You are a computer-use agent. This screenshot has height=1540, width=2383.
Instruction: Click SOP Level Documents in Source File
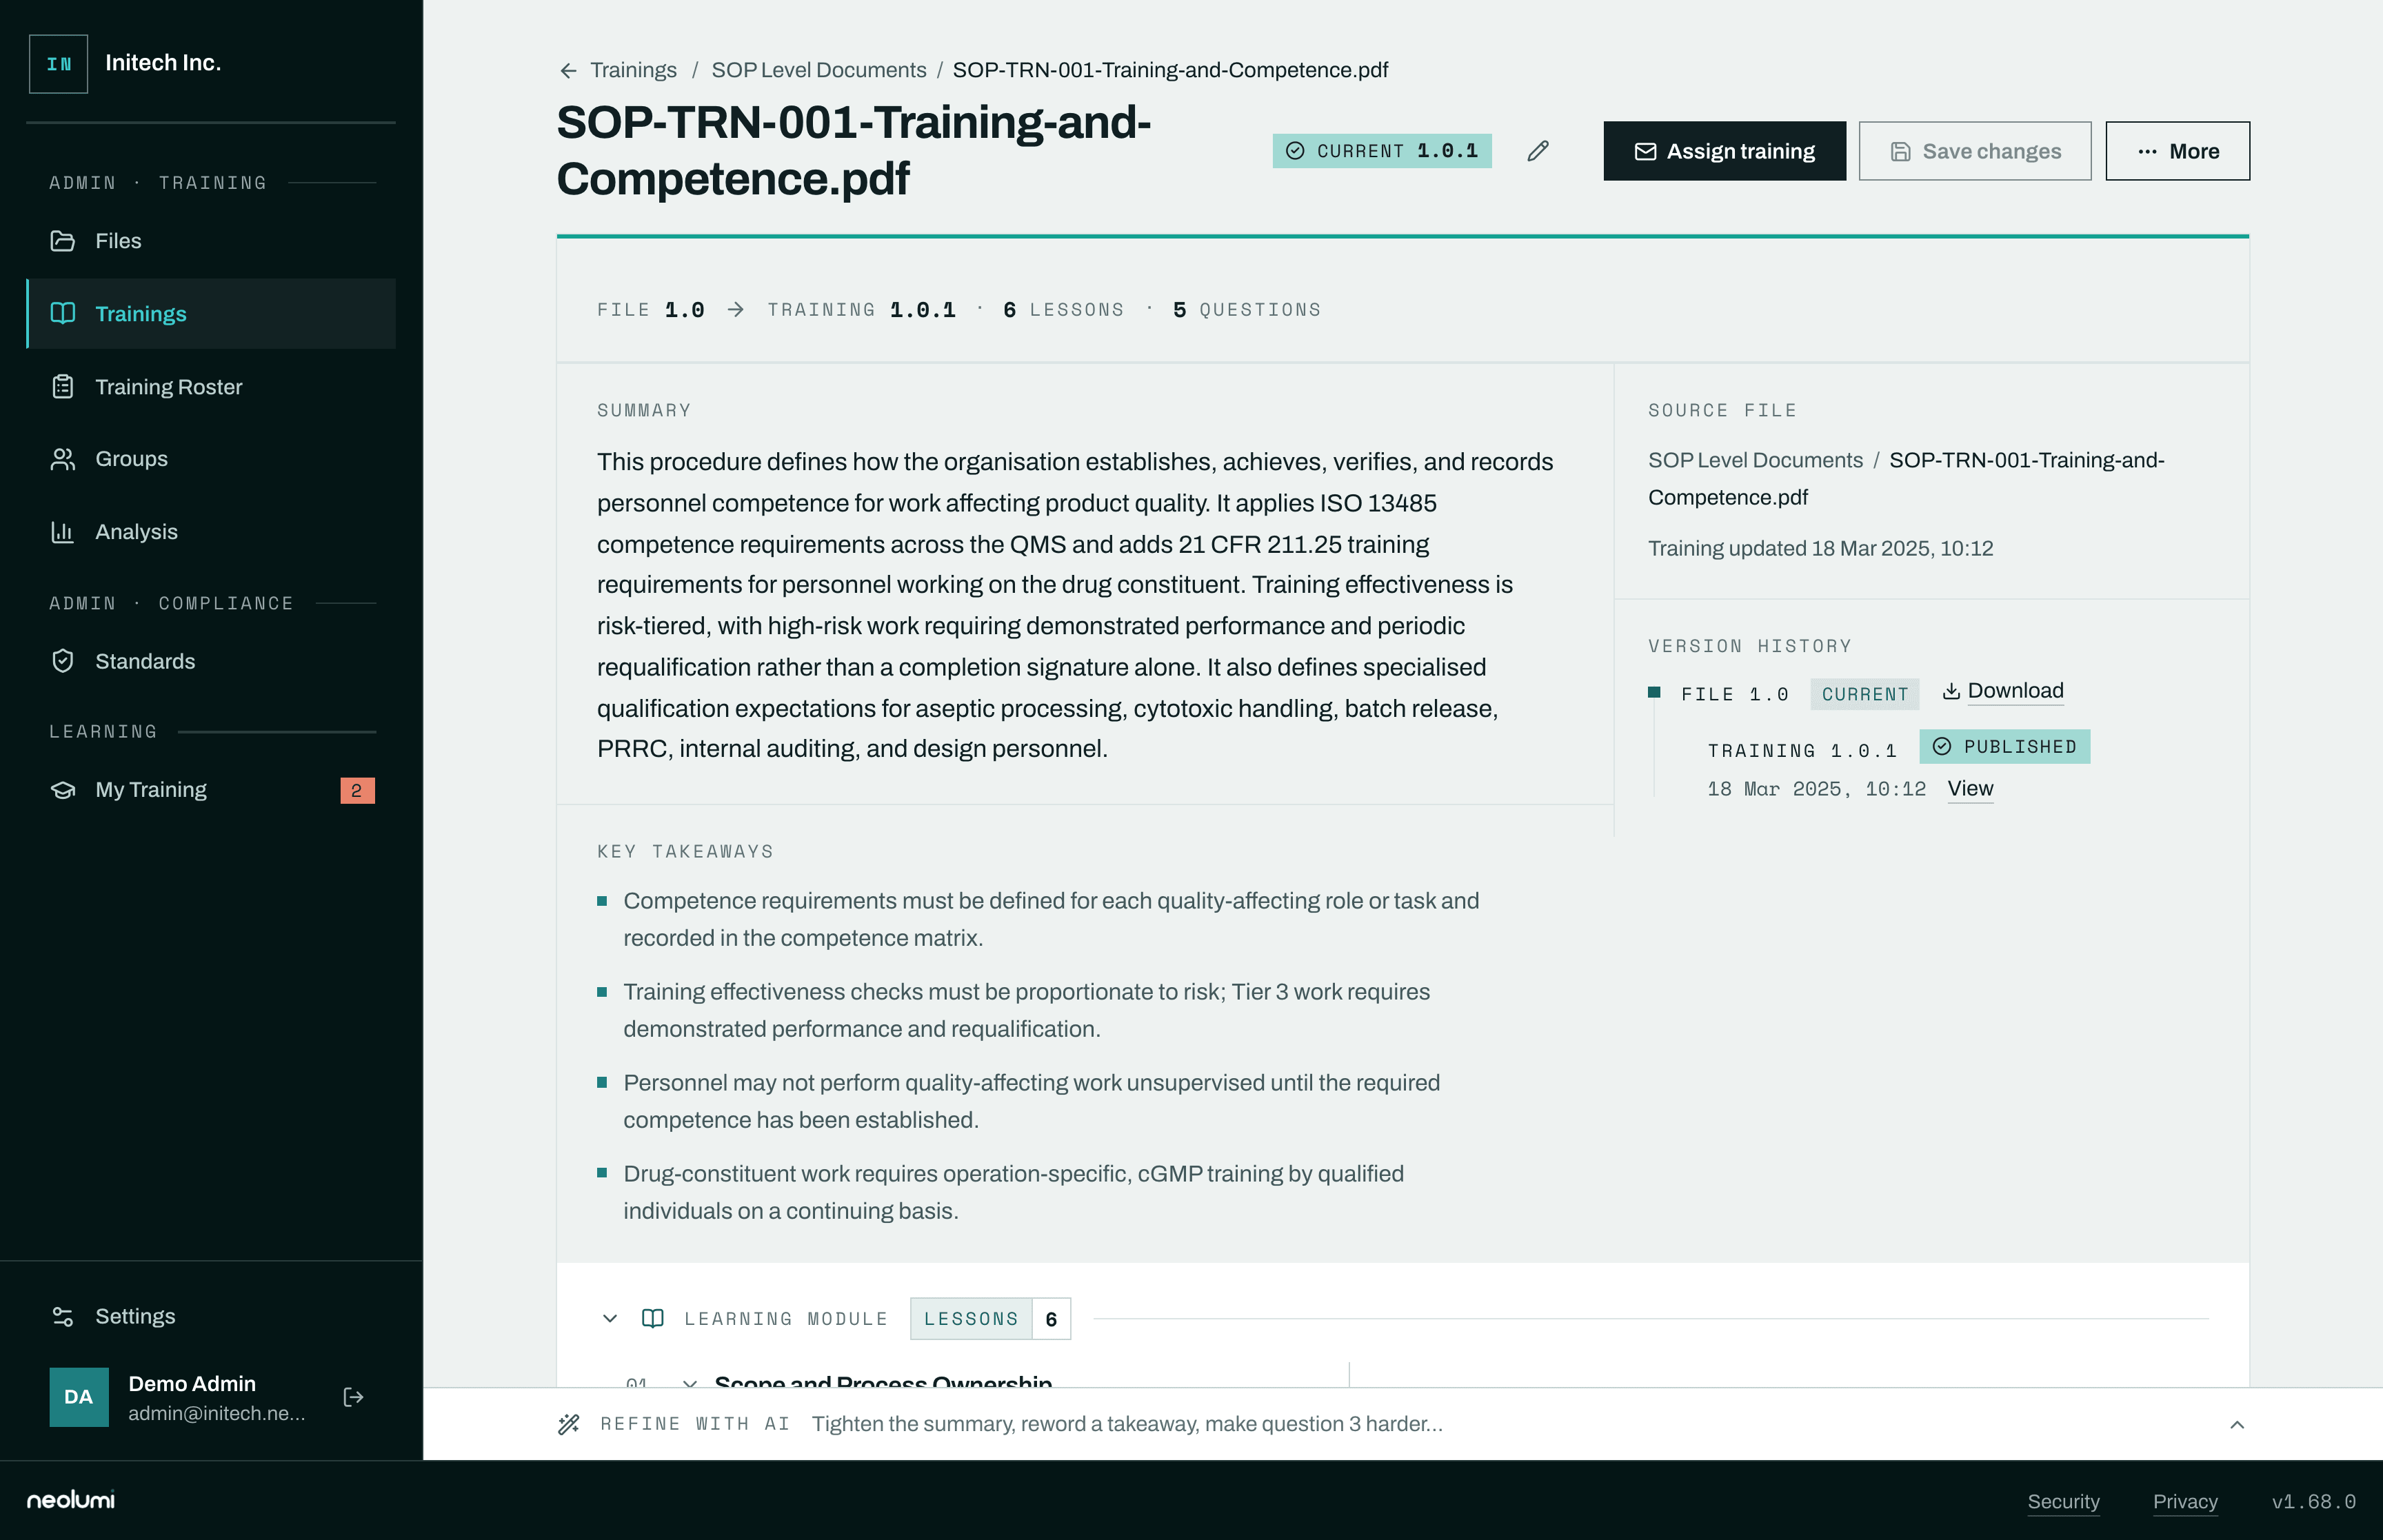[1755, 460]
